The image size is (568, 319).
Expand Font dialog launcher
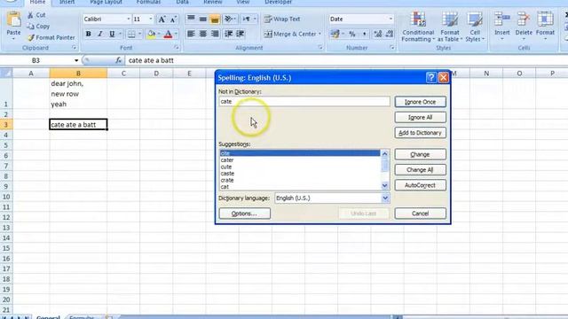176,48
